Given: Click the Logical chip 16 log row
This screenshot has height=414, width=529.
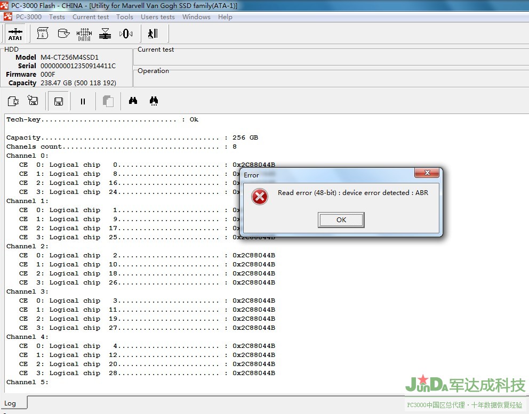Looking at the screenshot, I should 130,183.
